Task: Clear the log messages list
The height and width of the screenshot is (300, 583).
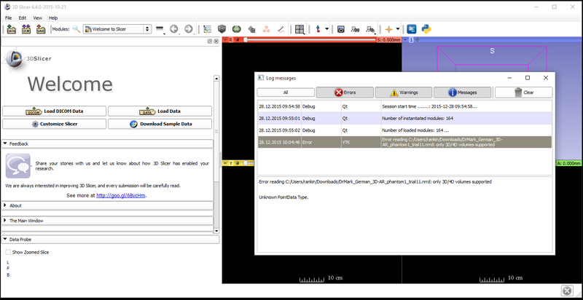Action: (523, 92)
